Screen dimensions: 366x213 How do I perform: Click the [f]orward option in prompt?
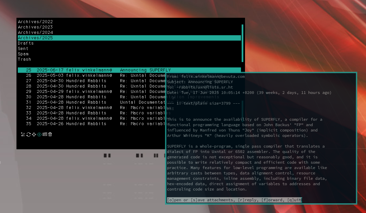pos(273,200)
